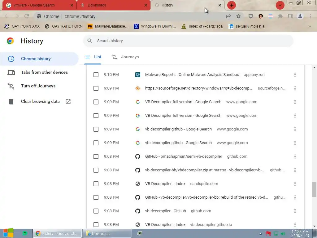The width and height of the screenshot is (317, 238).
Task: Switch to the List view tab
Action: (93, 57)
